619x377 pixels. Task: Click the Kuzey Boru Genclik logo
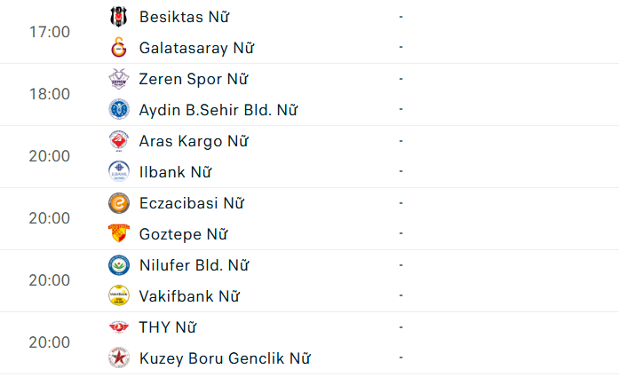(118, 358)
